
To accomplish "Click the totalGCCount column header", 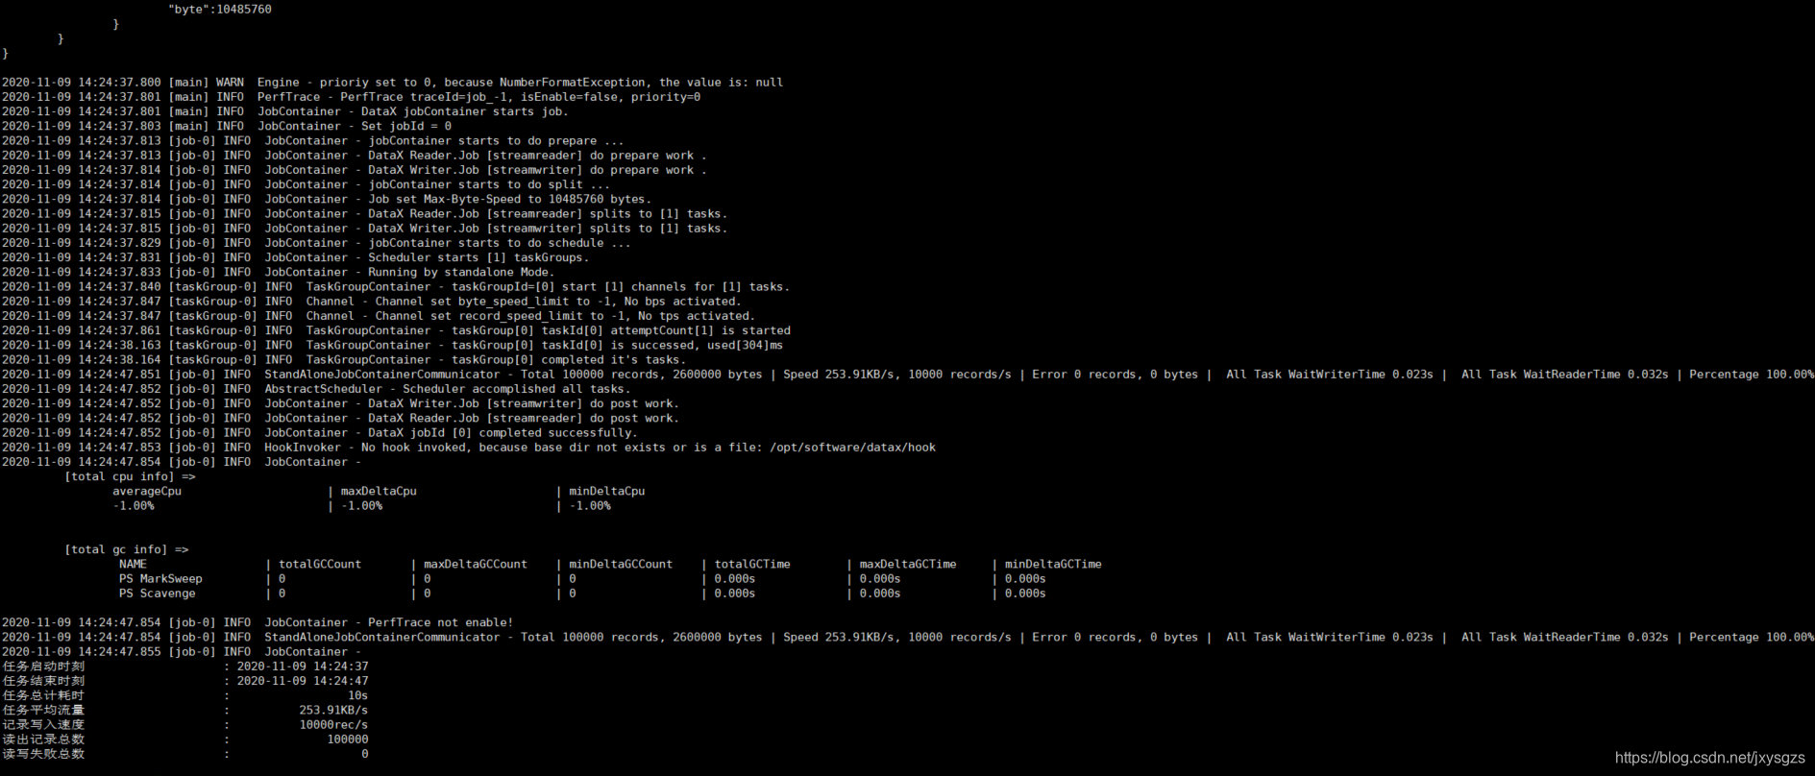I will coord(320,565).
